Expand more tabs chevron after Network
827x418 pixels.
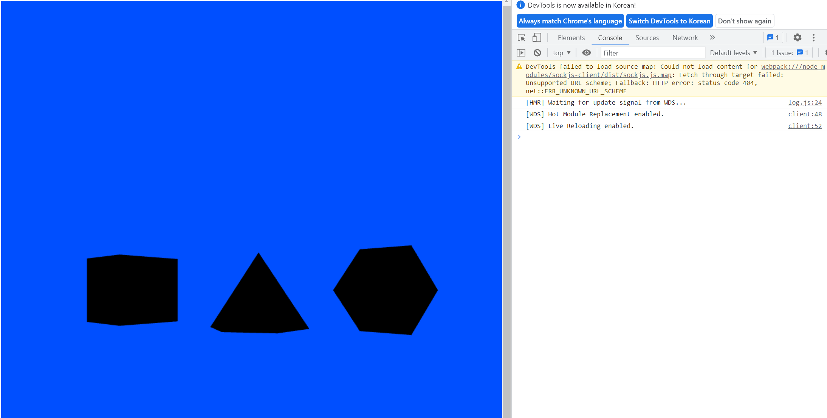[x=712, y=38]
